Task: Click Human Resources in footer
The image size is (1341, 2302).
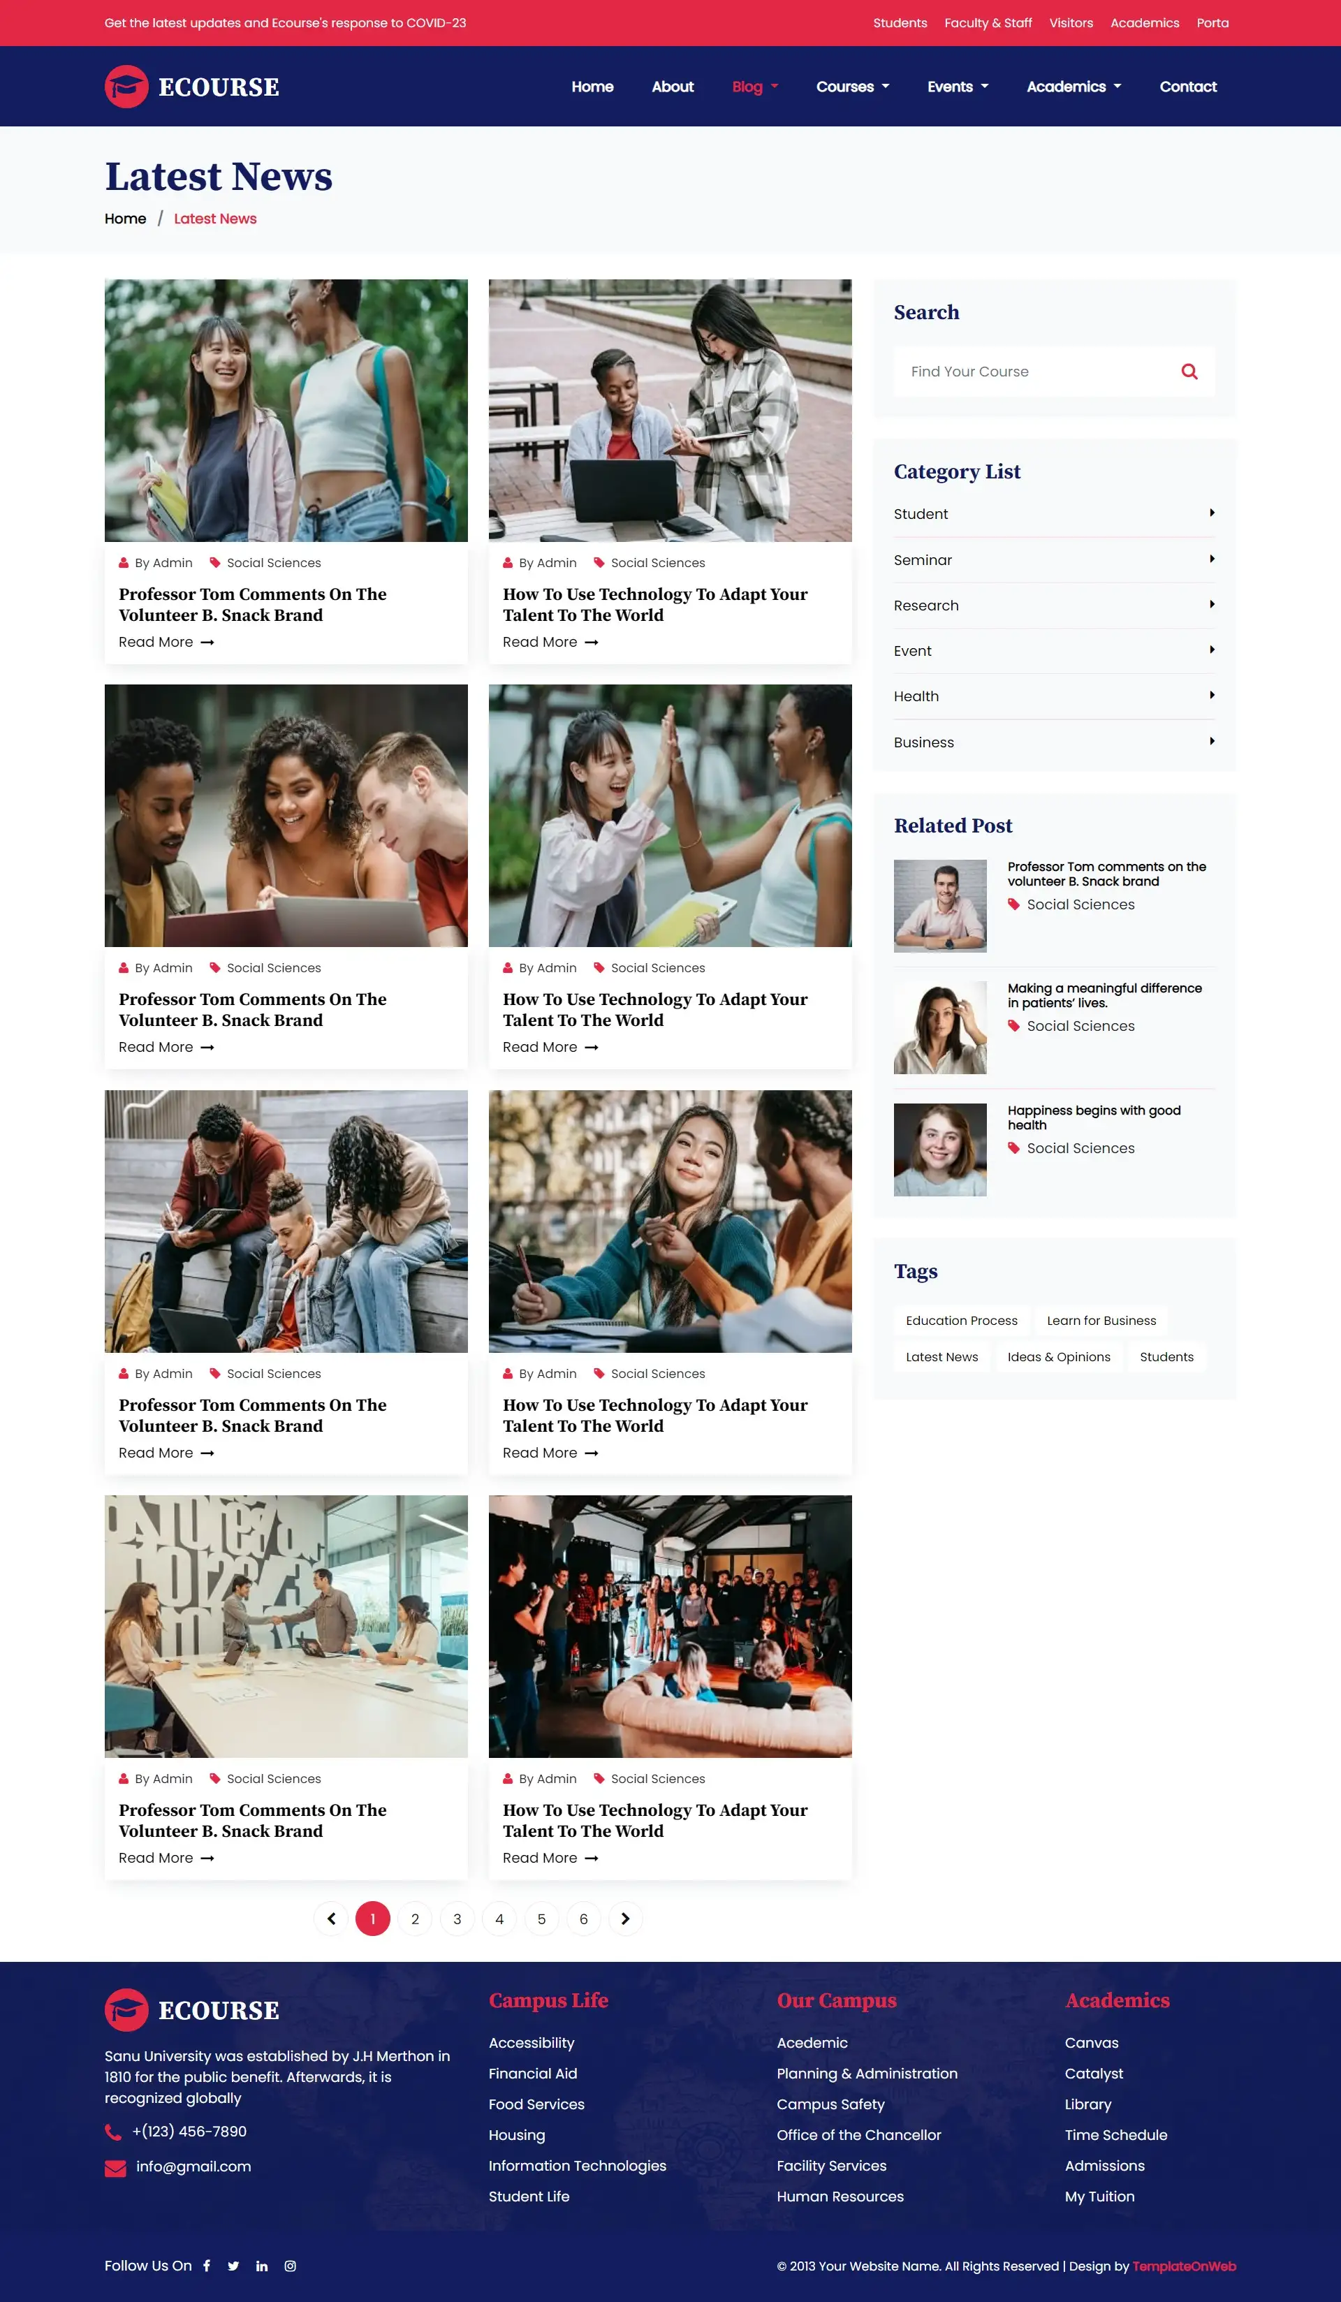Action: [x=840, y=2197]
